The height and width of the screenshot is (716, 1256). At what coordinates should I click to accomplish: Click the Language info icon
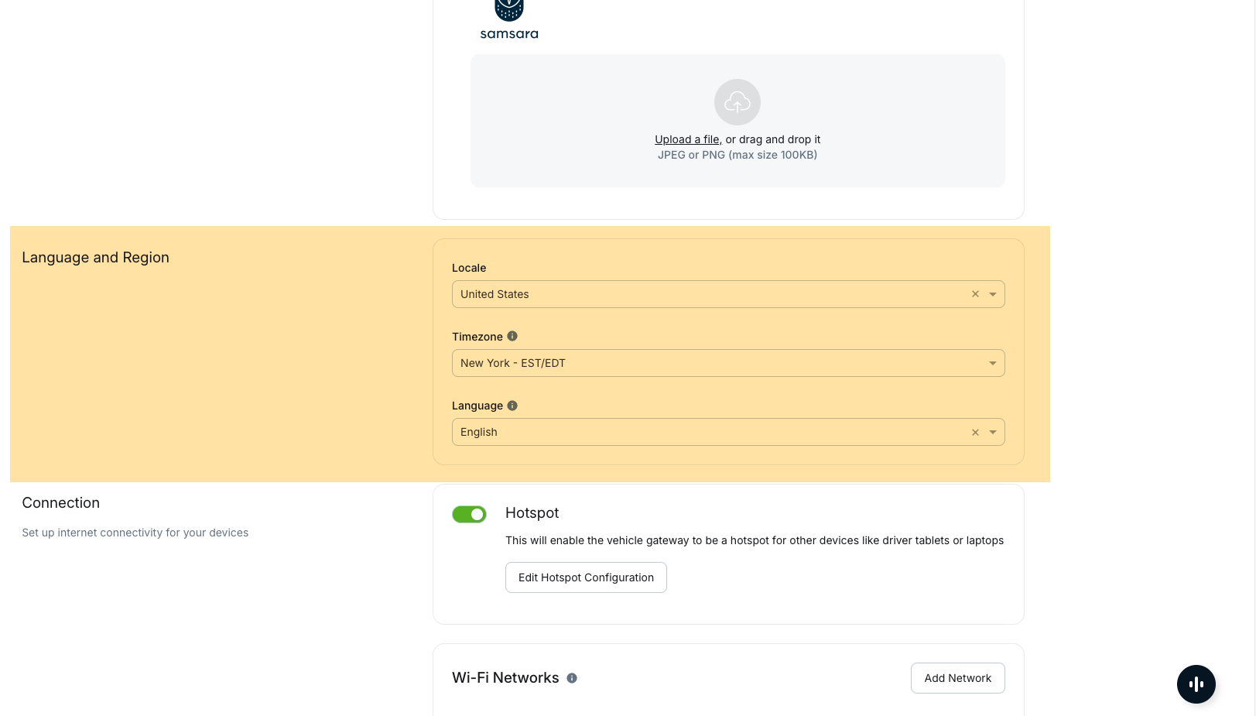[x=512, y=406]
